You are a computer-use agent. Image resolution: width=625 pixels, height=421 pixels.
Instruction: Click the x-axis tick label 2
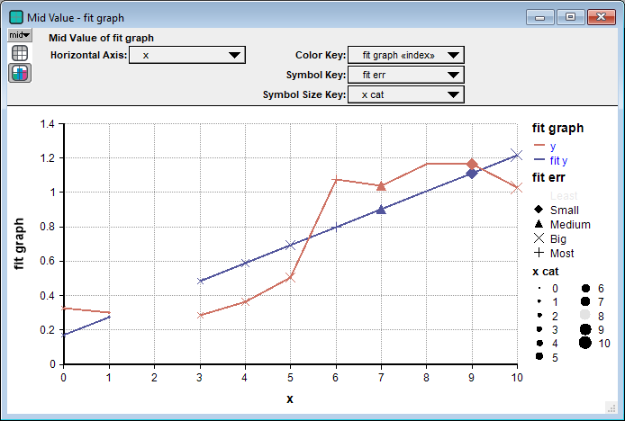click(x=154, y=377)
